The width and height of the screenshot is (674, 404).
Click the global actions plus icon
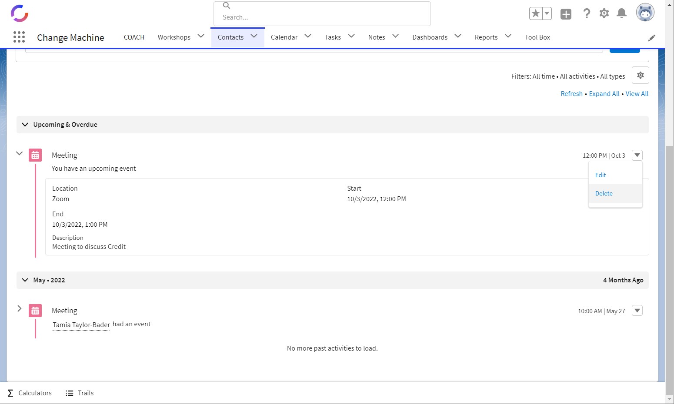click(x=566, y=14)
